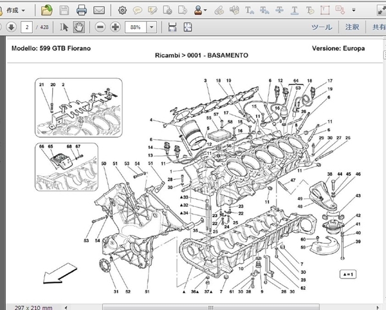The height and width of the screenshot is (310, 386).
Task: Open the zoom level dropdown arrow
Action: (x=152, y=27)
